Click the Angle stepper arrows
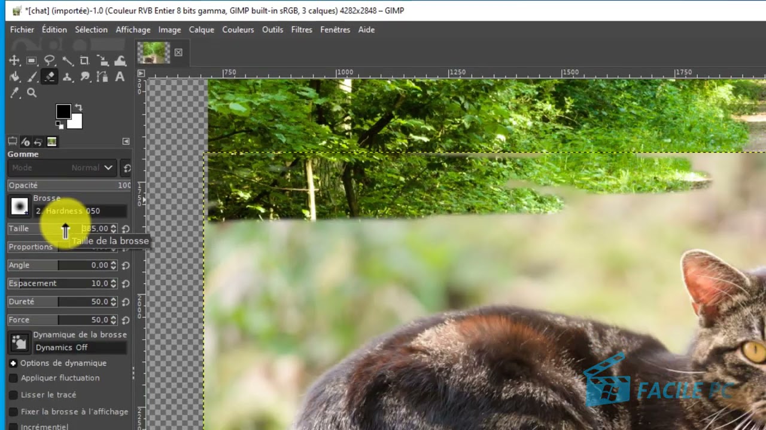Viewport: 766px width, 430px height. click(x=114, y=265)
